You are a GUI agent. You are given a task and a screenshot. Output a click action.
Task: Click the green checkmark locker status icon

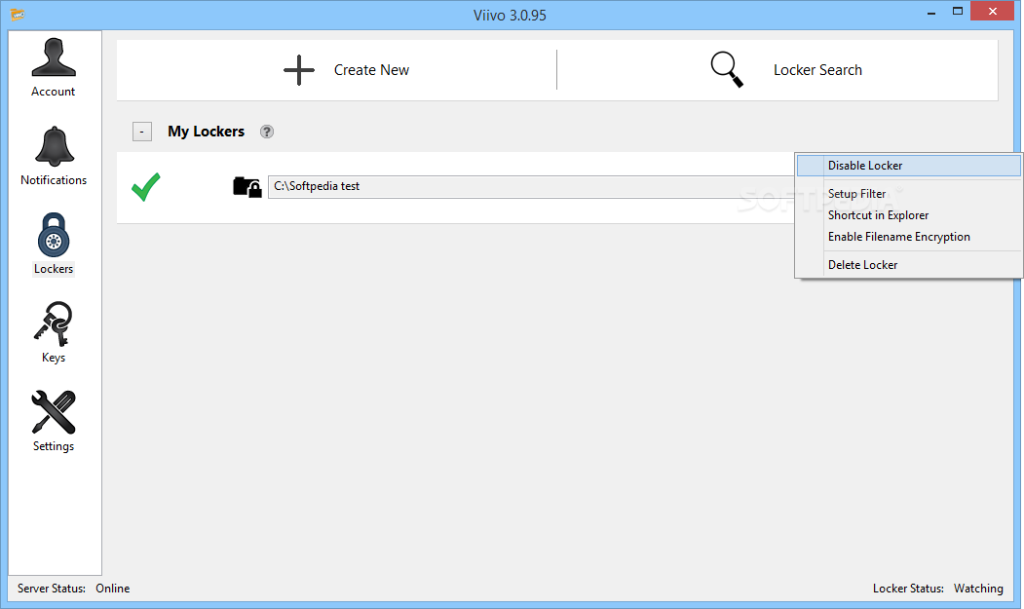click(x=146, y=187)
